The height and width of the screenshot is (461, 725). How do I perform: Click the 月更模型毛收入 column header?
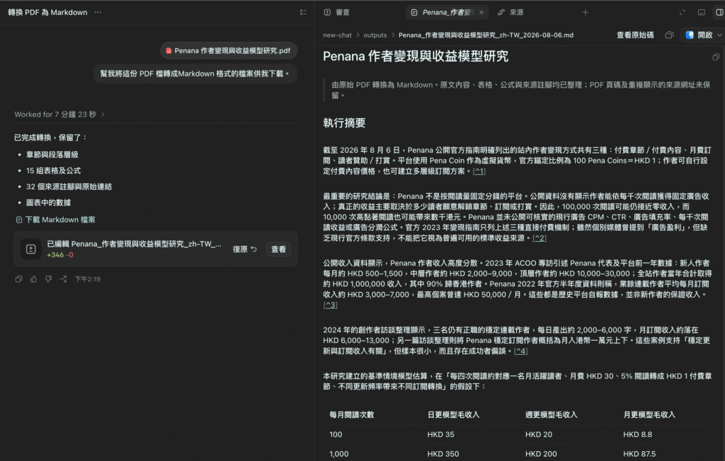click(649, 415)
